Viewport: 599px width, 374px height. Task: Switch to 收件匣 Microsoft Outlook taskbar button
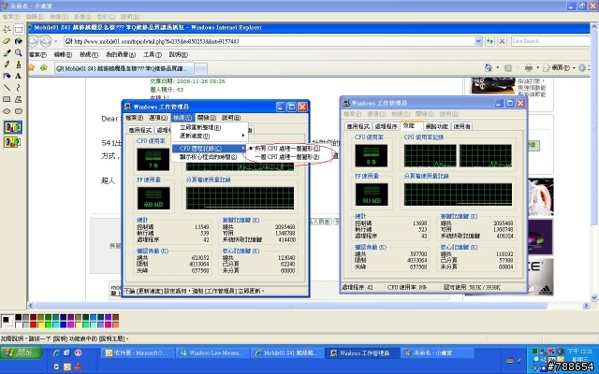138,353
